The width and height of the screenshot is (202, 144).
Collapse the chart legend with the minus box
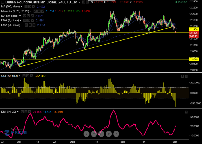coord(3,2)
